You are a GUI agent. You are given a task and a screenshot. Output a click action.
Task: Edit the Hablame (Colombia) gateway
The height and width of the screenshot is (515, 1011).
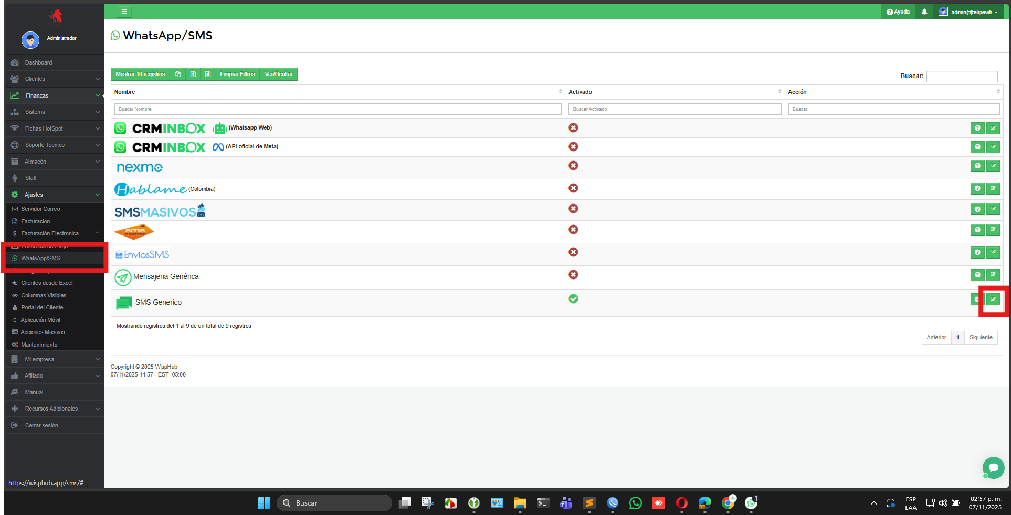click(x=993, y=188)
